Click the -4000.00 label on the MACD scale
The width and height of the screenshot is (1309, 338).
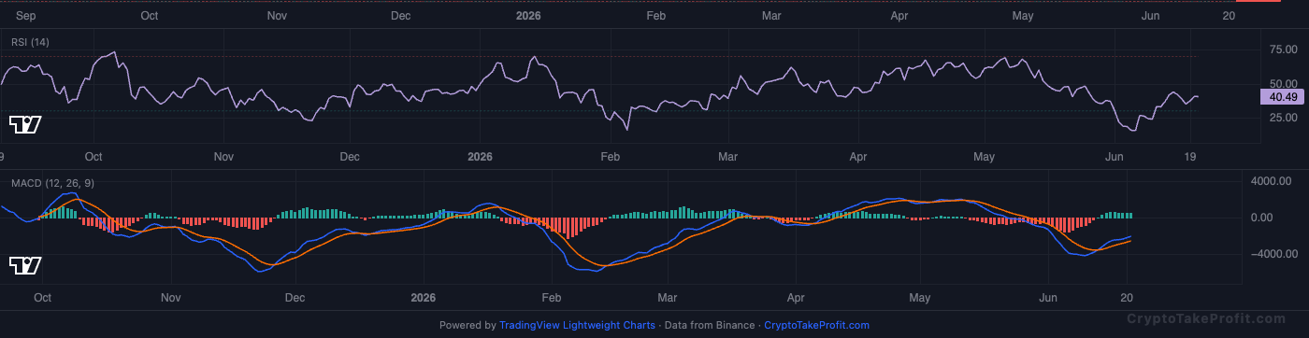pos(1275,254)
